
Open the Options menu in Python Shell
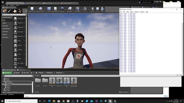pyautogui.click(x=137, y=12)
